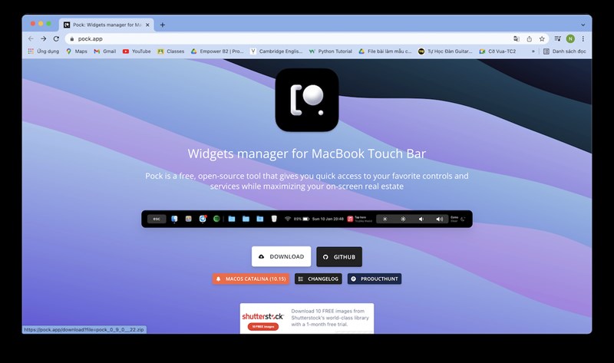Open Chrome's three-dot menu

pos(583,39)
